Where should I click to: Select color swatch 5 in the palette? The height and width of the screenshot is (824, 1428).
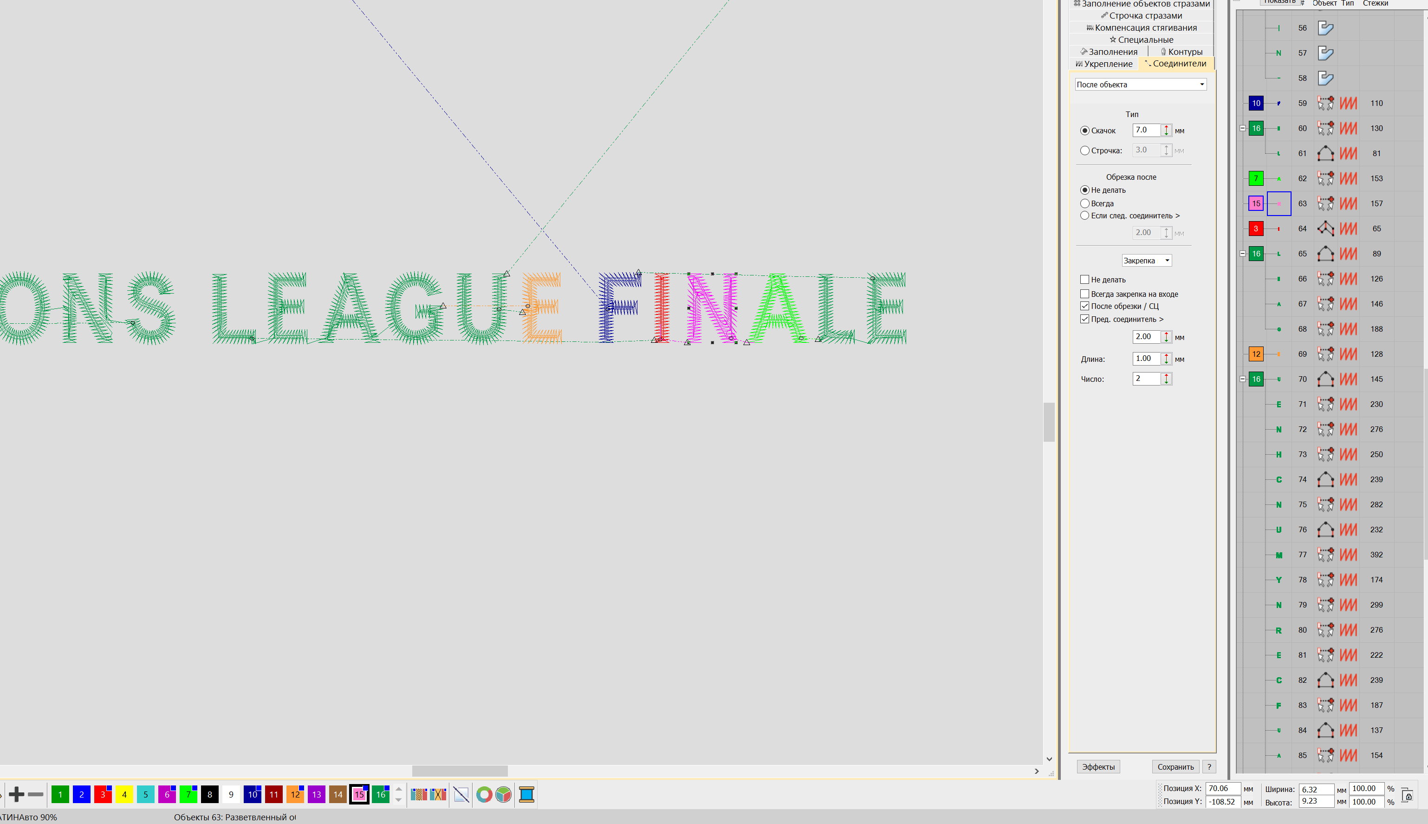[x=145, y=795]
